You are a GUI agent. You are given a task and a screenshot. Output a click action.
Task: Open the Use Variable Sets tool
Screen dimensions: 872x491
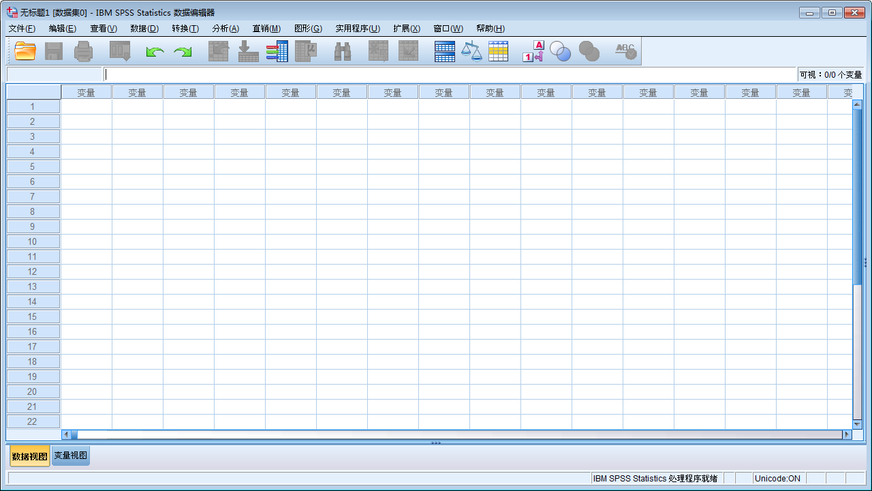pyautogui.click(x=560, y=51)
